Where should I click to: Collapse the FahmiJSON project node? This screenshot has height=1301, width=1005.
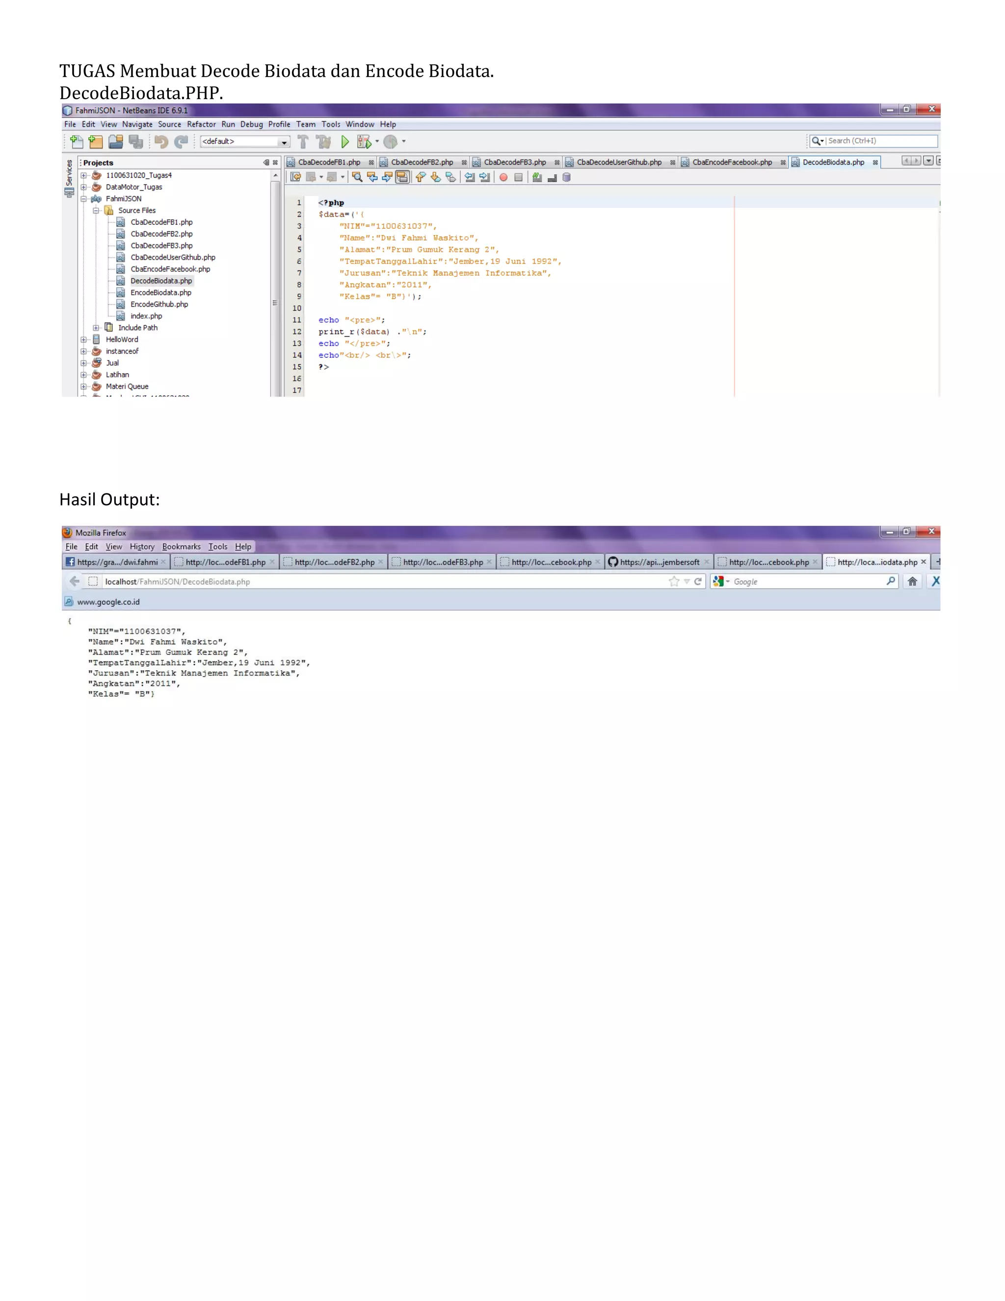click(84, 199)
